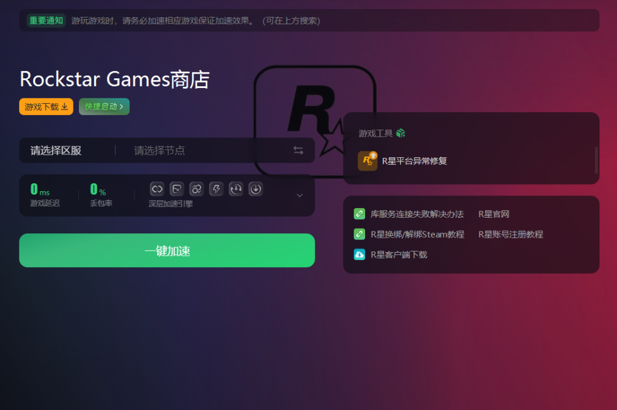The width and height of the screenshot is (617, 410).
Task: Open R星换绑/解绑Steam教程 link
Action: coord(418,235)
